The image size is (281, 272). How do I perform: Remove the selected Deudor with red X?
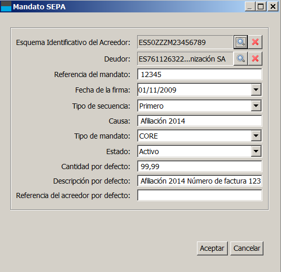tap(255, 58)
